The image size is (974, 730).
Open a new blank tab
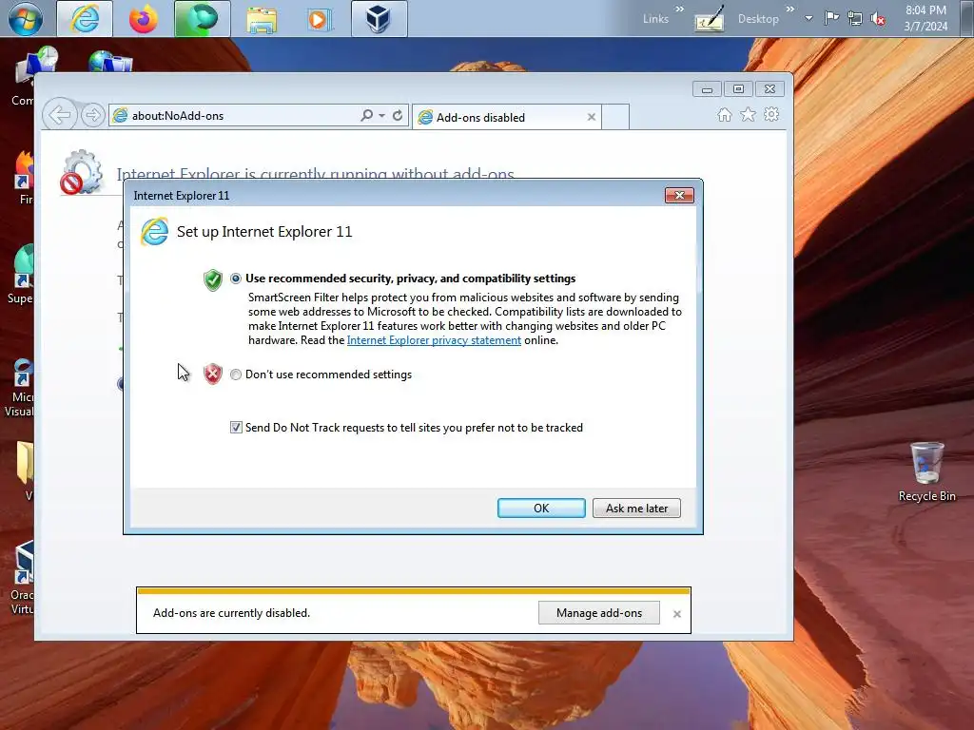point(615,117)
